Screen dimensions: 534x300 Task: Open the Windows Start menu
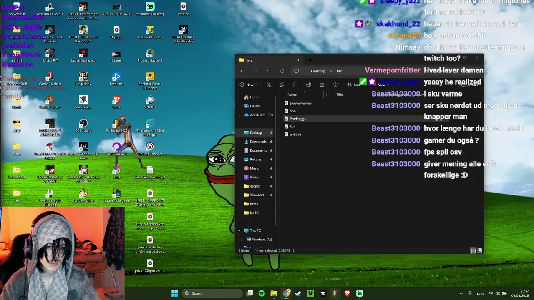tap(175, 293)
